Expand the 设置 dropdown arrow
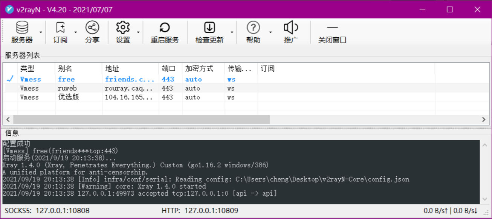This screenshot has width=492, height=219. pyautogui.click(x=138, y=32)
